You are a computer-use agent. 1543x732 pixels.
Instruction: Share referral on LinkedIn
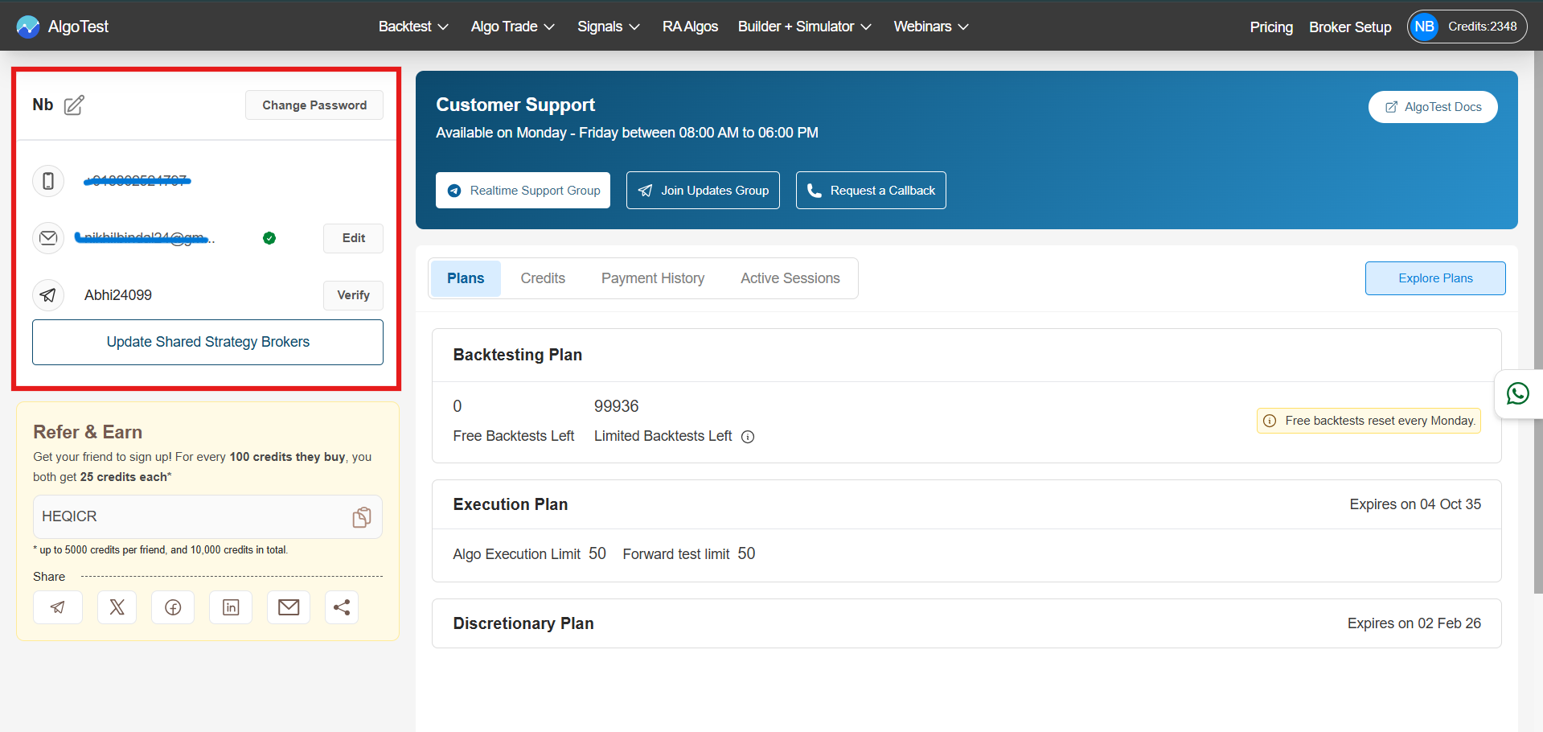[x=231, y=607]
